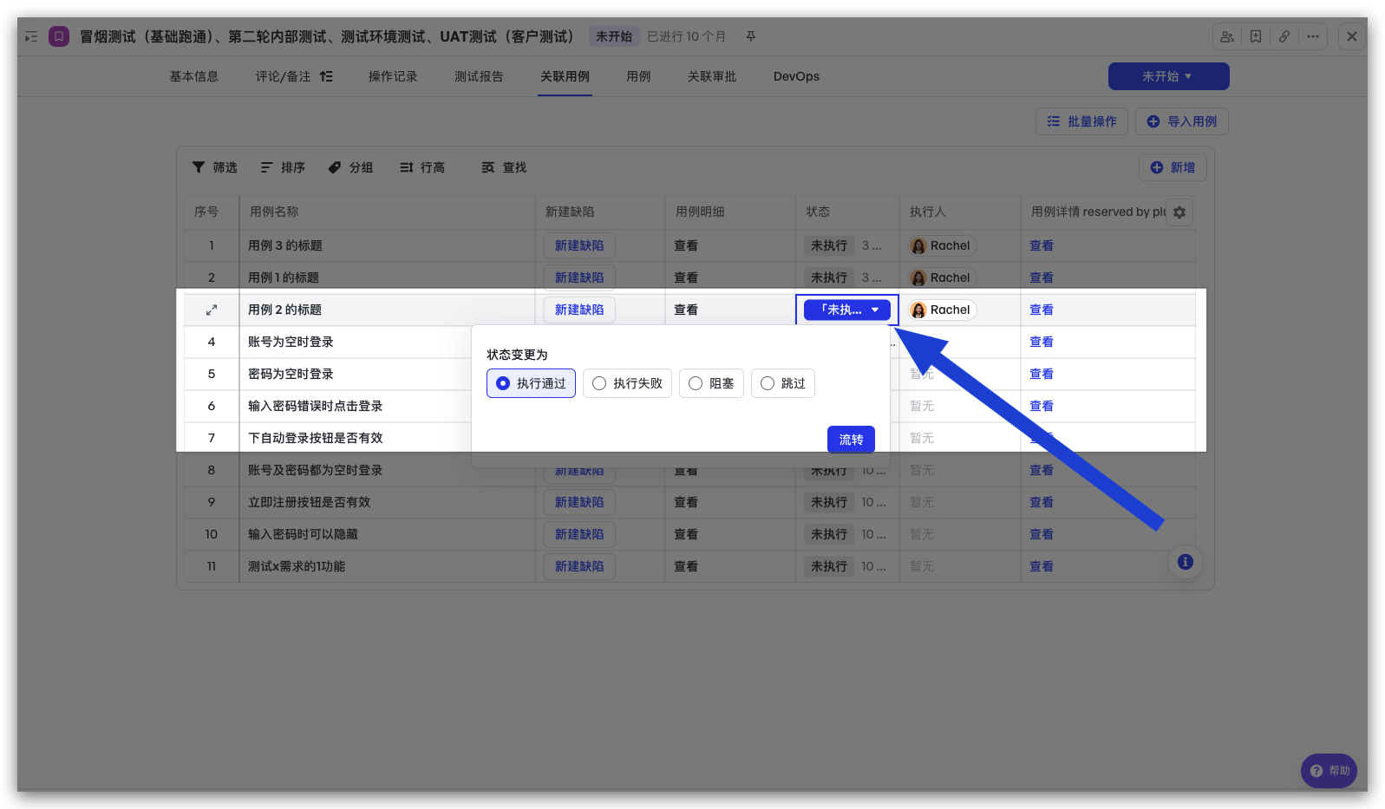Click the purple test plan icon
Image resolution: width=1385 pixels, height=809 pixels.
59,36
